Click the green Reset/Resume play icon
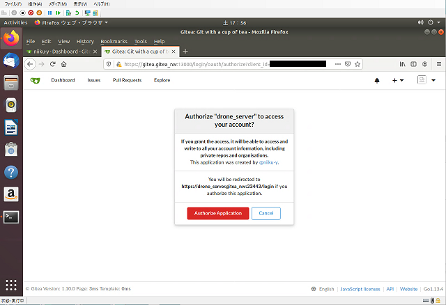 (58, 13)
